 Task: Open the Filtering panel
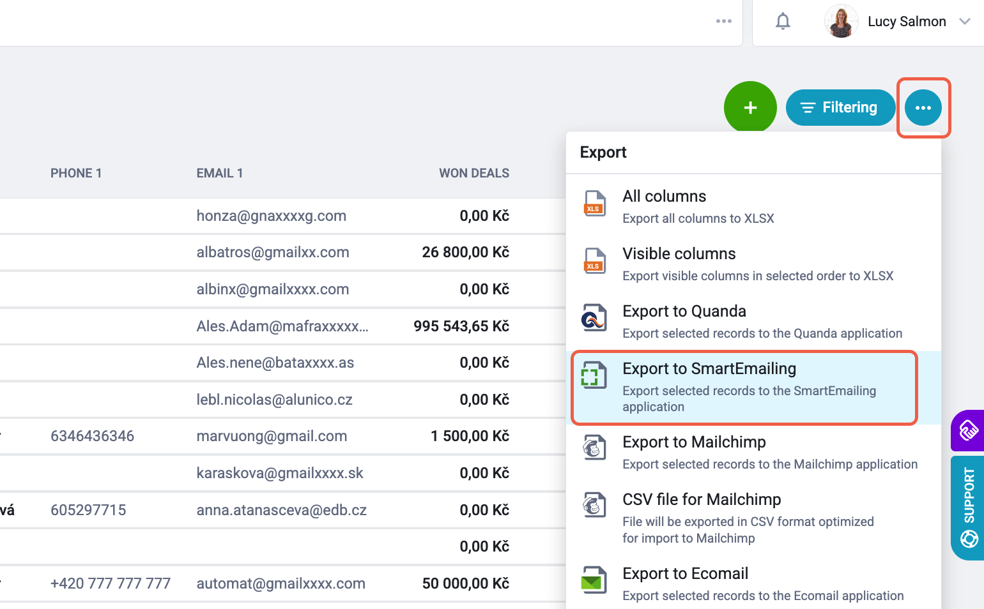[840, 107]
